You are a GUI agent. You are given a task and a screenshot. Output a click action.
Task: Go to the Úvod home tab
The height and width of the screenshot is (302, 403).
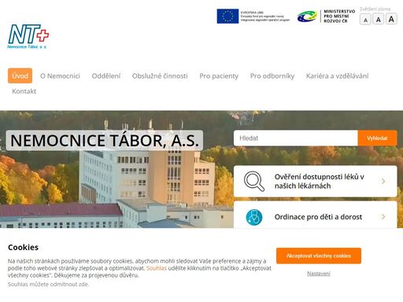pyautogui.click(x=20, y=75)
